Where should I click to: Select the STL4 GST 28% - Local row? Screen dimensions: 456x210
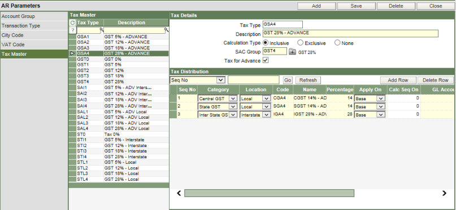click(119, 179)
